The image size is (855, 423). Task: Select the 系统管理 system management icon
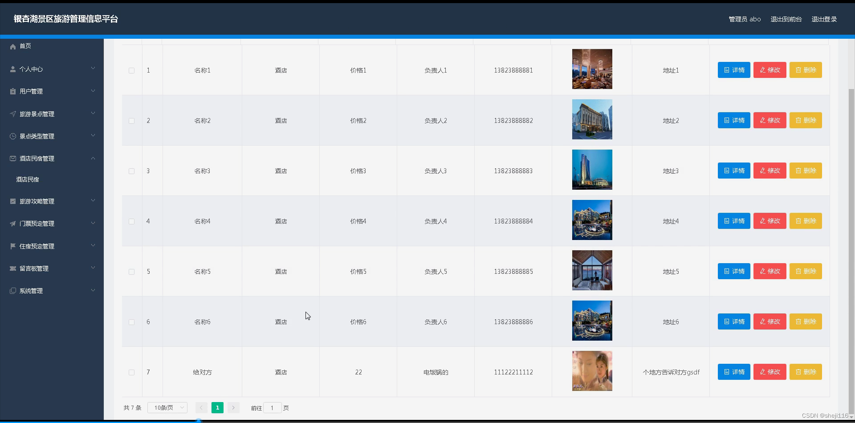pos(12,291)
